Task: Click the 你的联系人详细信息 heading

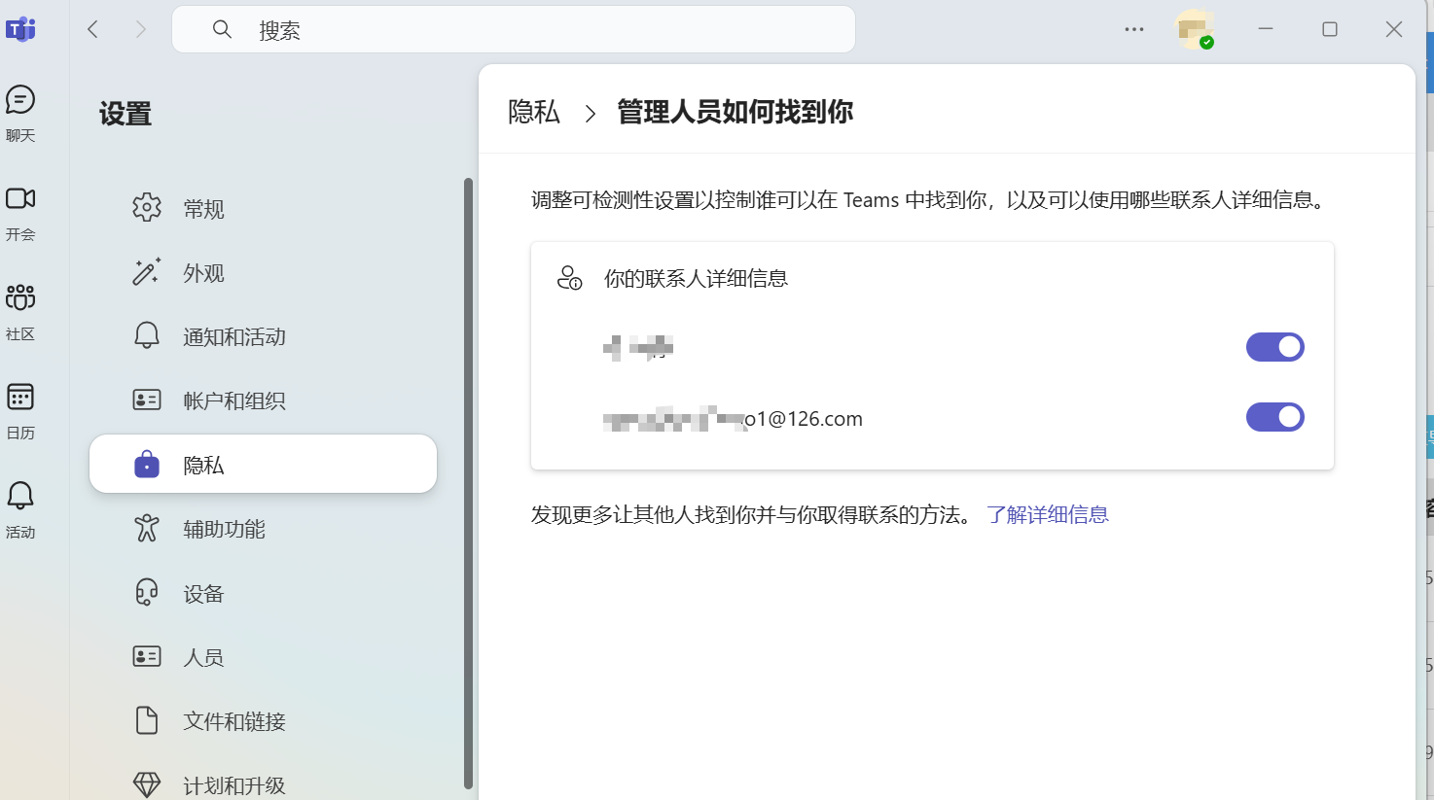Action: (x=696, y=278)
